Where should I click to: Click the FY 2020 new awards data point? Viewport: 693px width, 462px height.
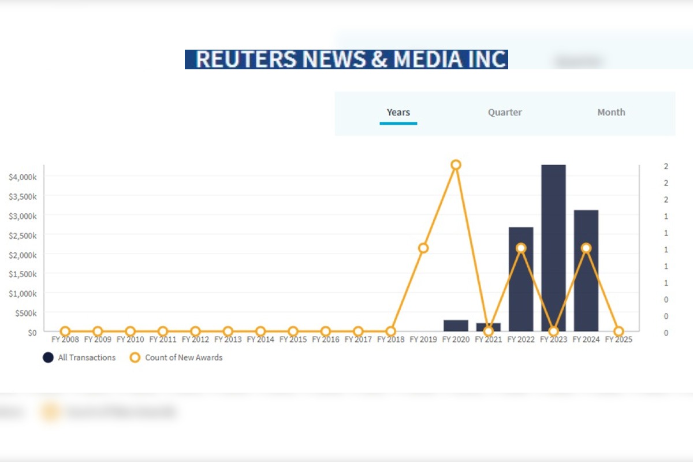pos(456,165)
